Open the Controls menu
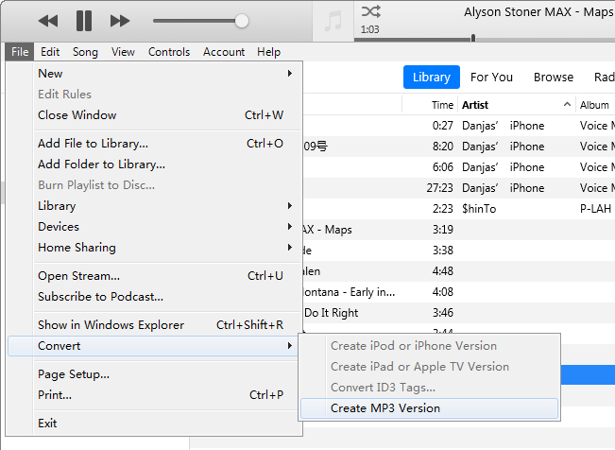The width and height of the screenshot is (615, 450). (169, 52)
